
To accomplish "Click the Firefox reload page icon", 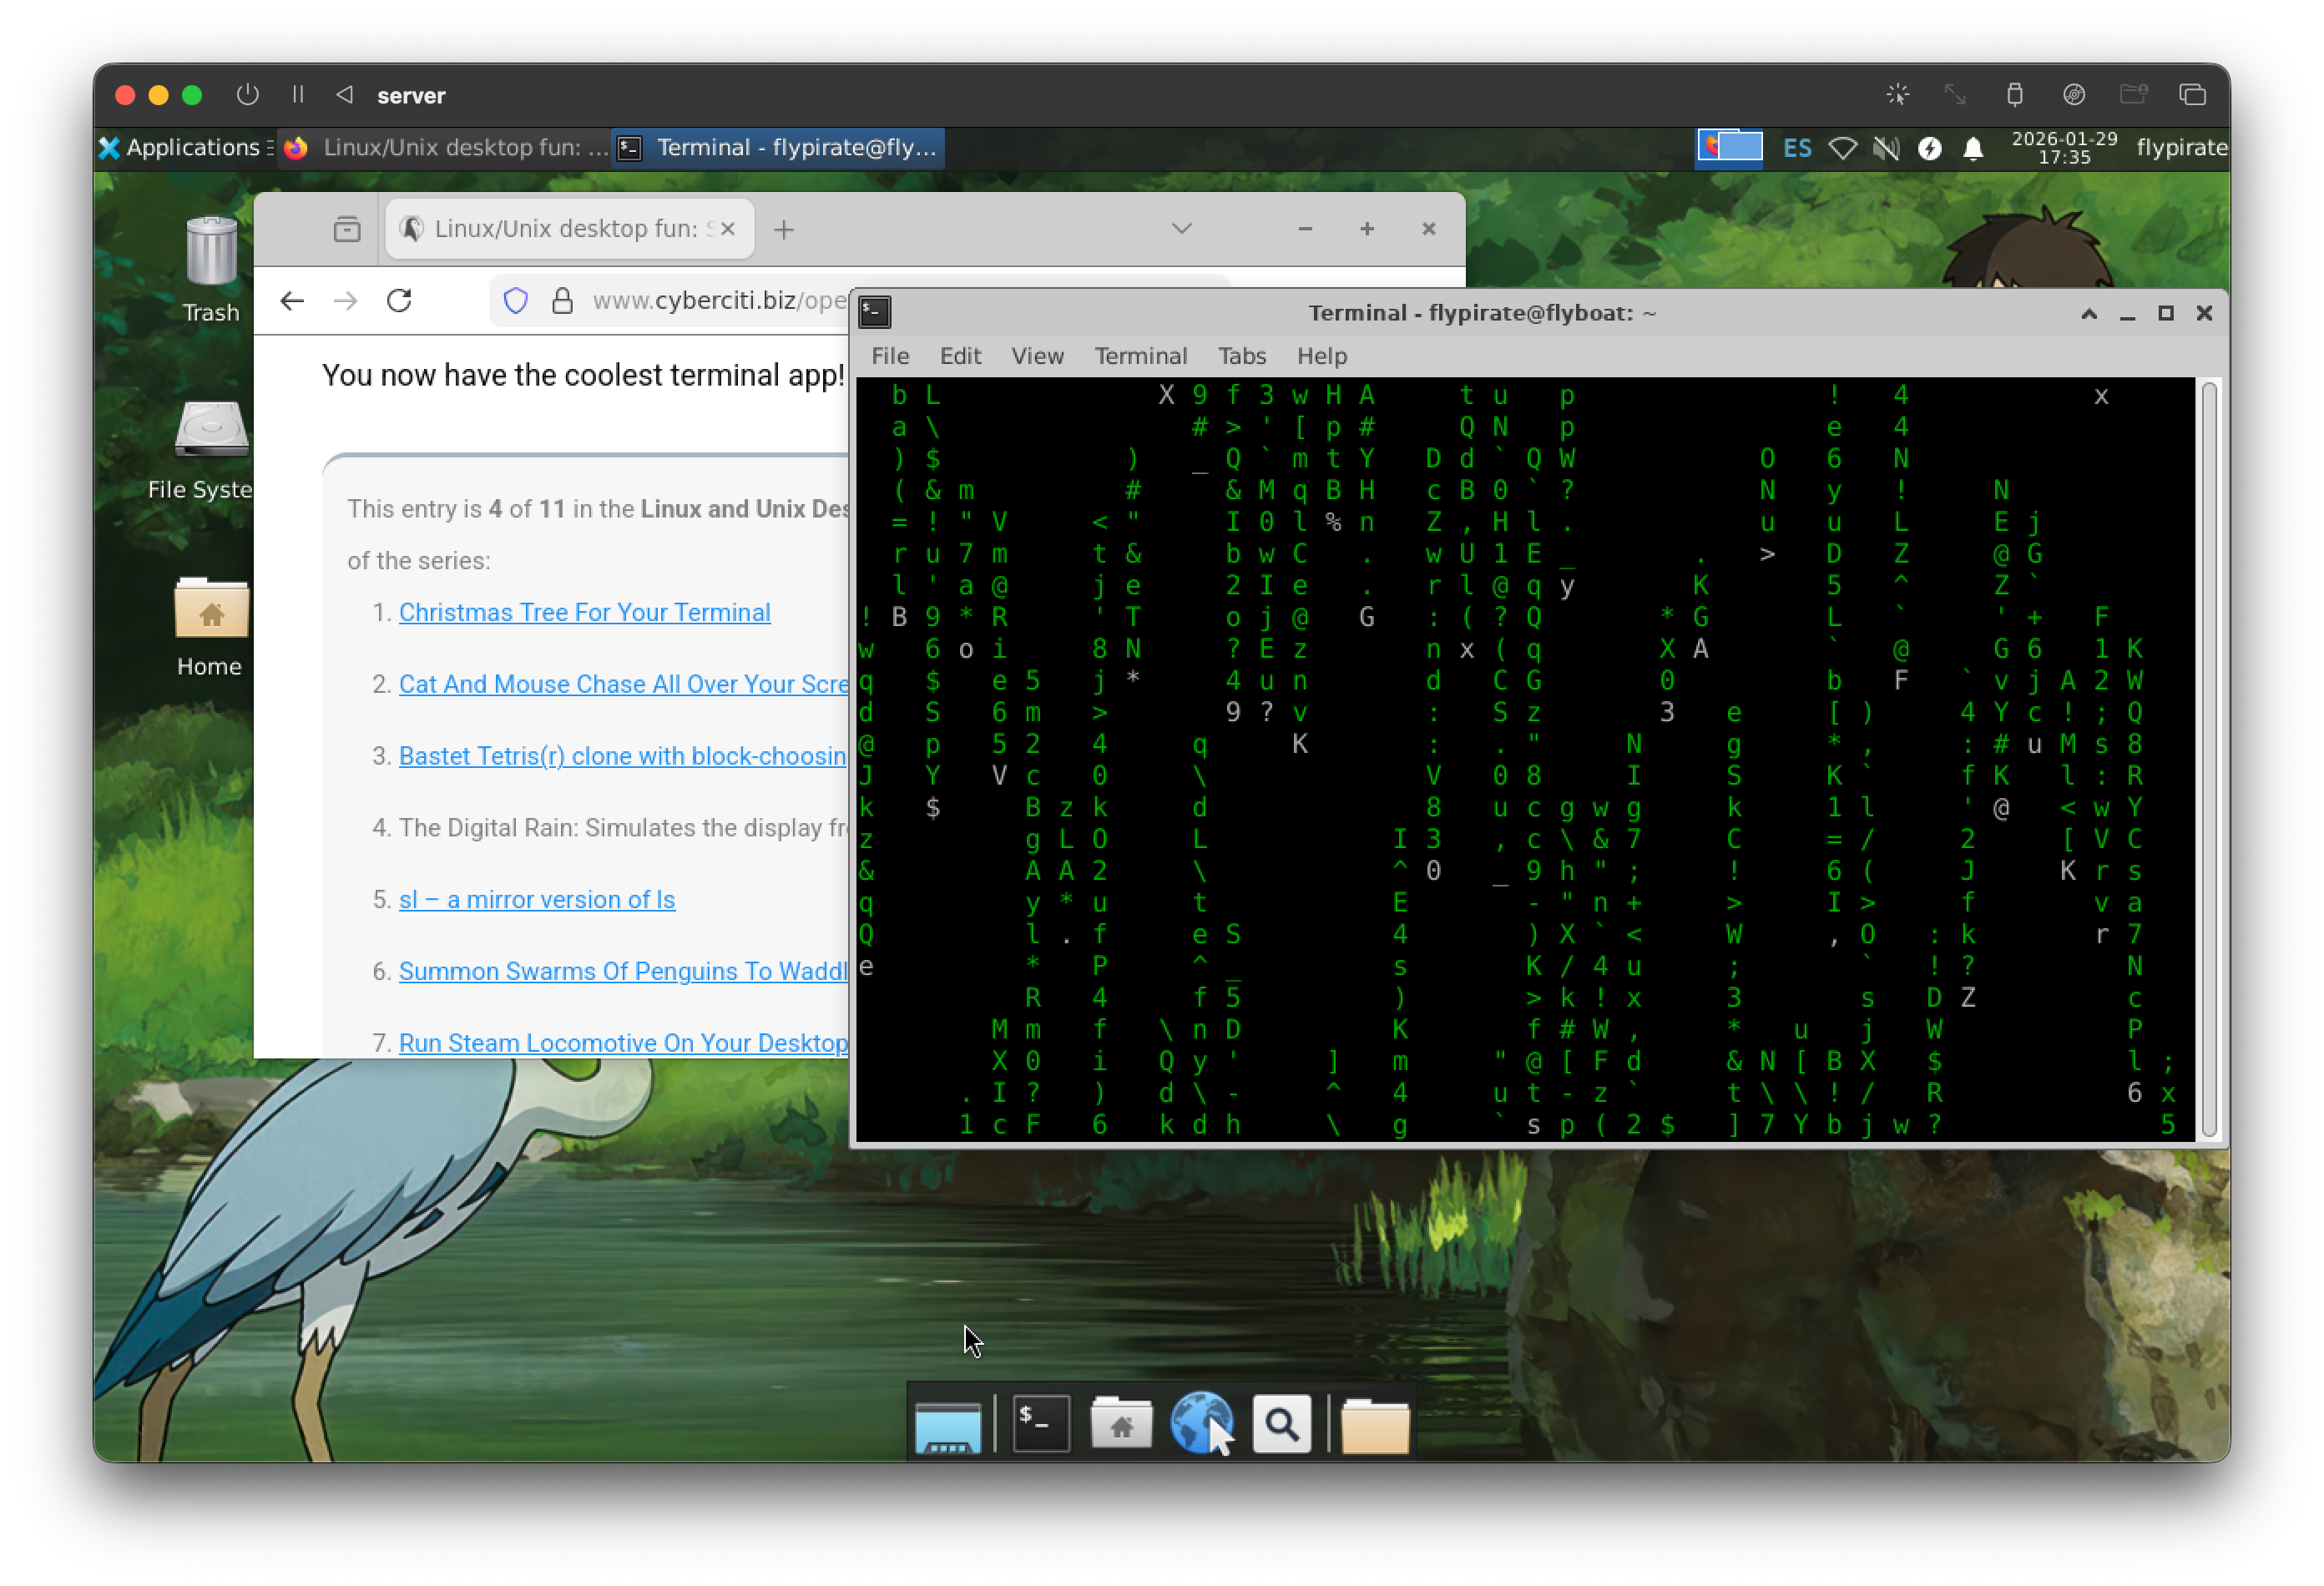I will coord(399,300).
